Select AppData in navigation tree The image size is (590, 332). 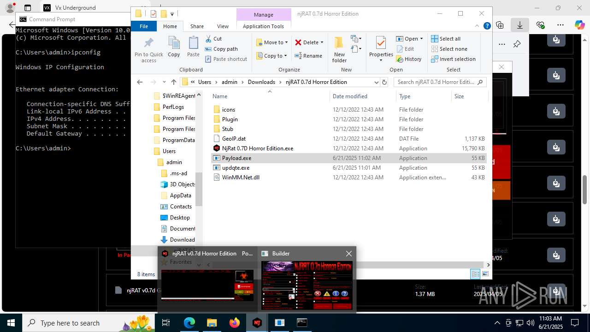(x=180, y=196)
